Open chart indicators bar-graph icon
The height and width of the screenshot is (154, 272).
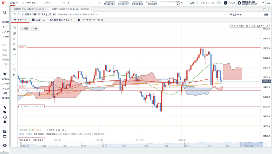(14, 38)
